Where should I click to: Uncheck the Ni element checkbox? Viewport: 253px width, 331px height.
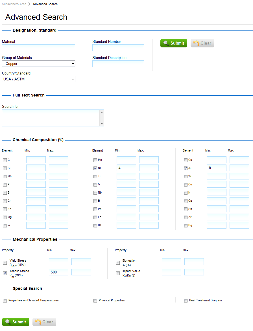(95, 168)
